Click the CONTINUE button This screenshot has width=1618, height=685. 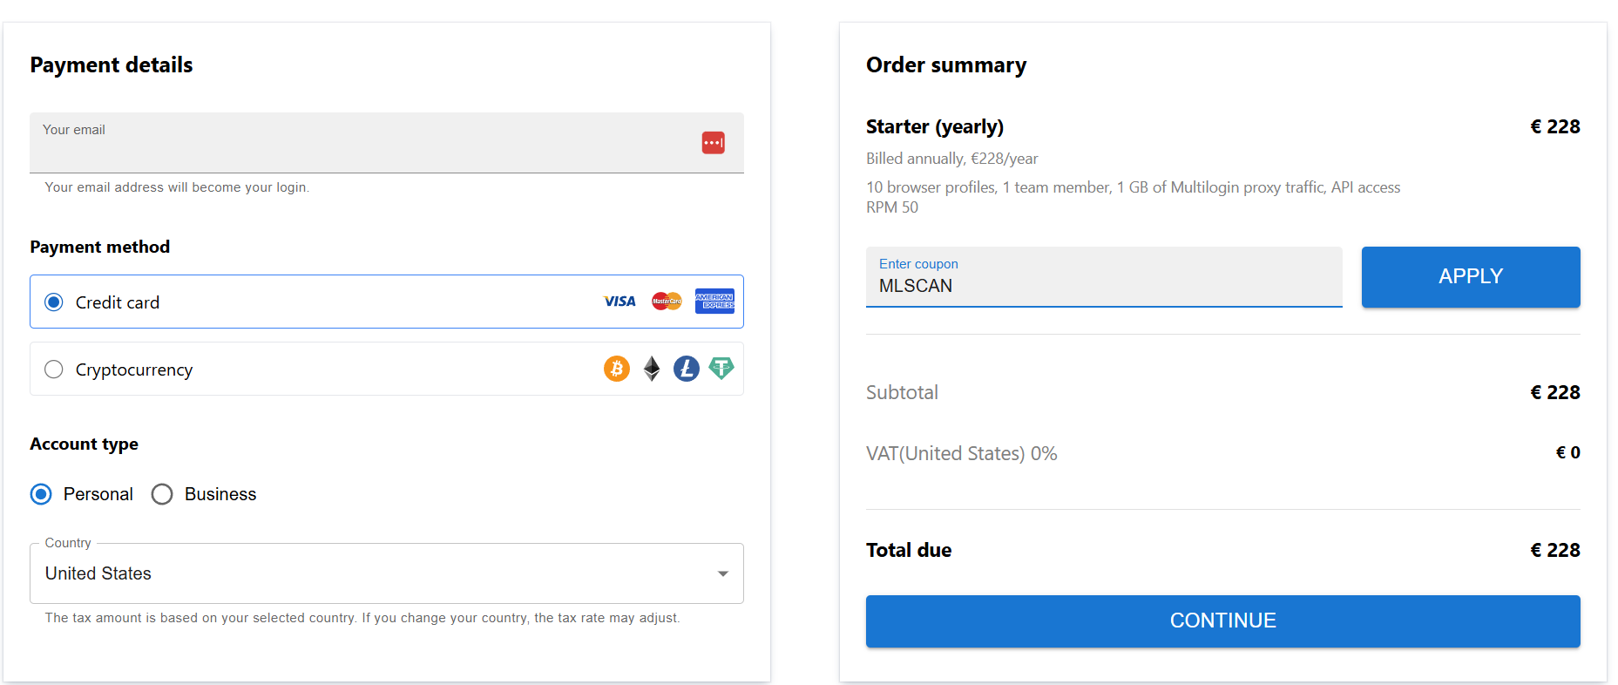pyautogui.click(x=1223, y=621)
